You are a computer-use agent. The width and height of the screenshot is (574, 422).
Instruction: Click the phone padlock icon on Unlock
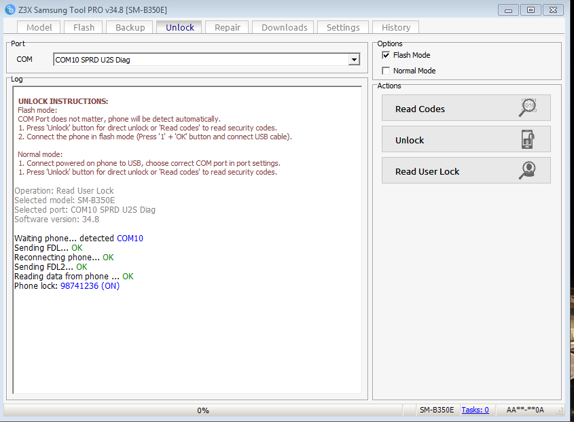[528, 139]
